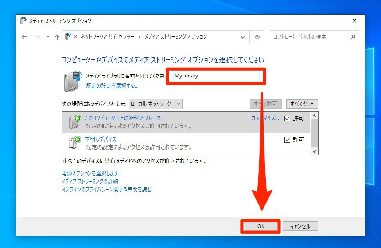Toggle 許可 checkbox for this computer's media player
The height and width of the screenshot is (248, 381).
tap(287, 118)
